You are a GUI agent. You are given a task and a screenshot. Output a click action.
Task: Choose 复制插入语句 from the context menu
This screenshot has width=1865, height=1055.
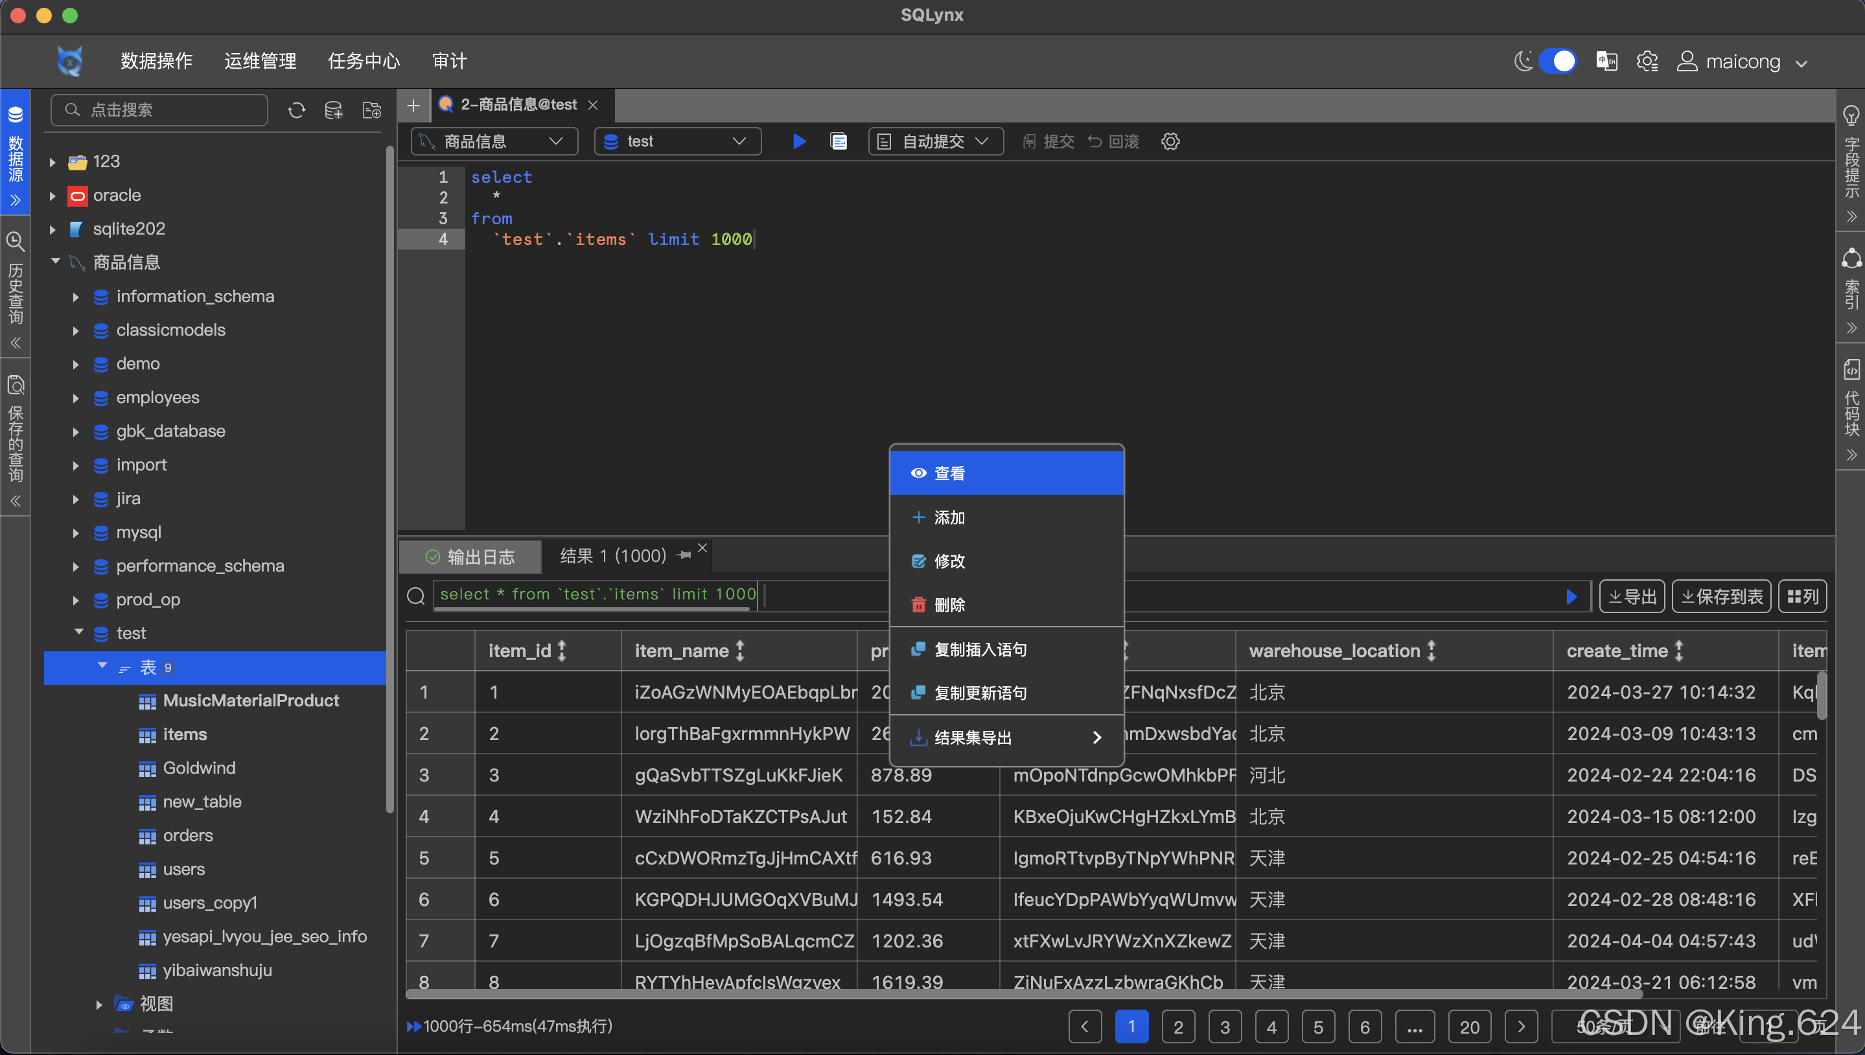(980, 649)
